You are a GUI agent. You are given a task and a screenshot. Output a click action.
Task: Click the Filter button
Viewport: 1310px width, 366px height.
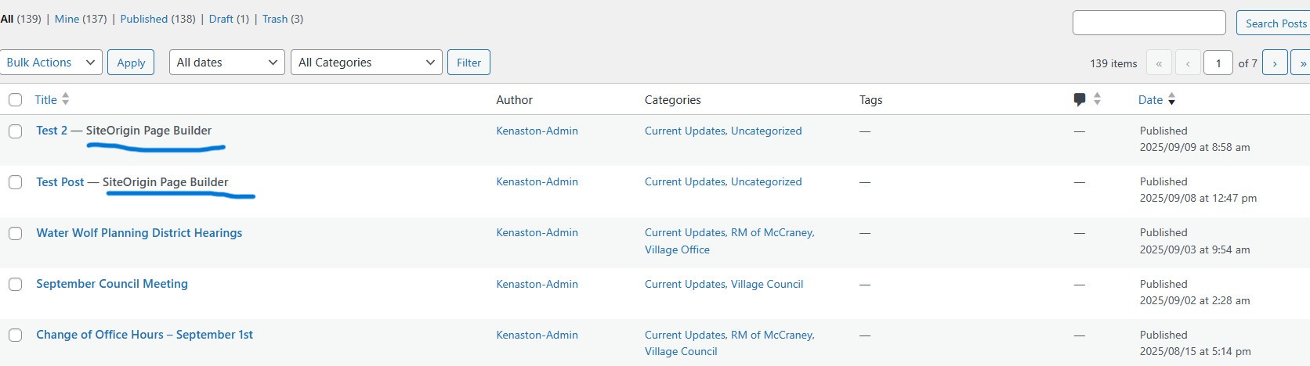click(469, 63)
